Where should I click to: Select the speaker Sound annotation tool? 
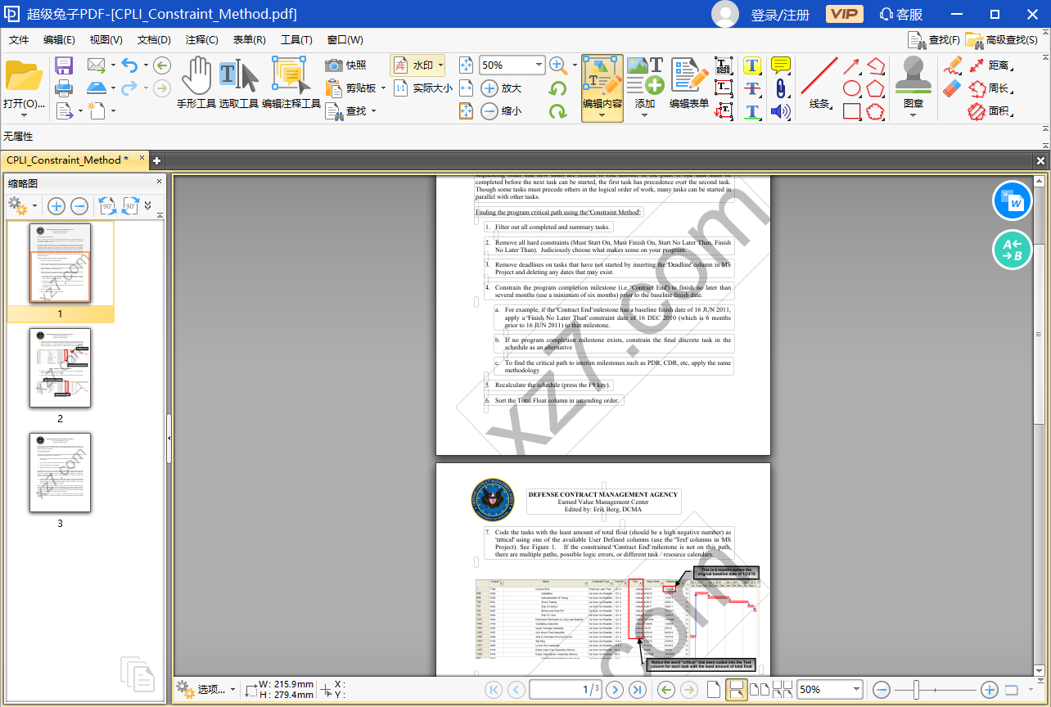point(781,110)
